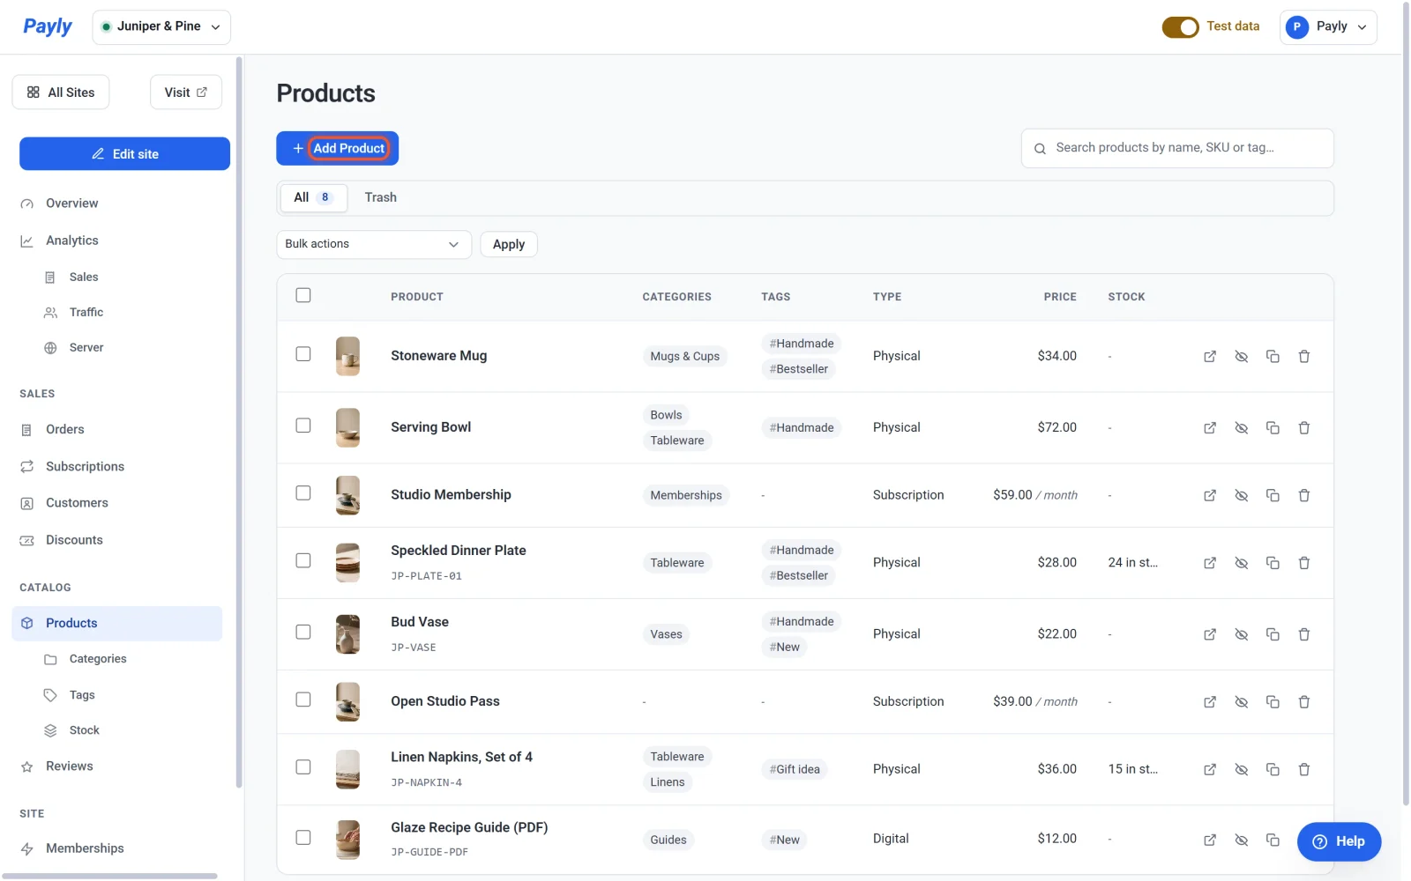Check the Bud Vase row checkbox

click(303, 632)
